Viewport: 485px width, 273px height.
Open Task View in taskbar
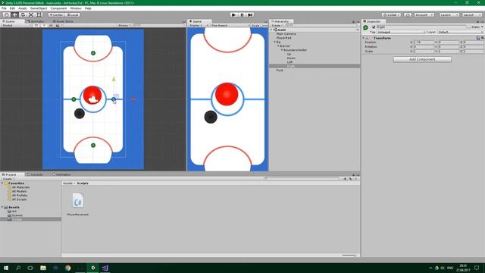30,268
